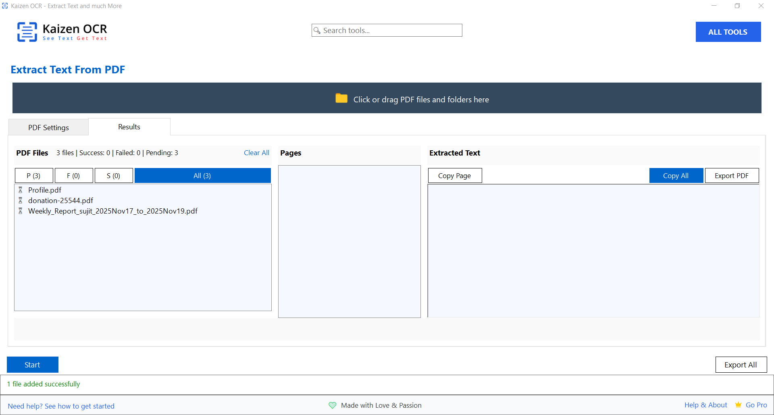Click the Clear All link
The image size is (774, 415).
tap(256, 153)
